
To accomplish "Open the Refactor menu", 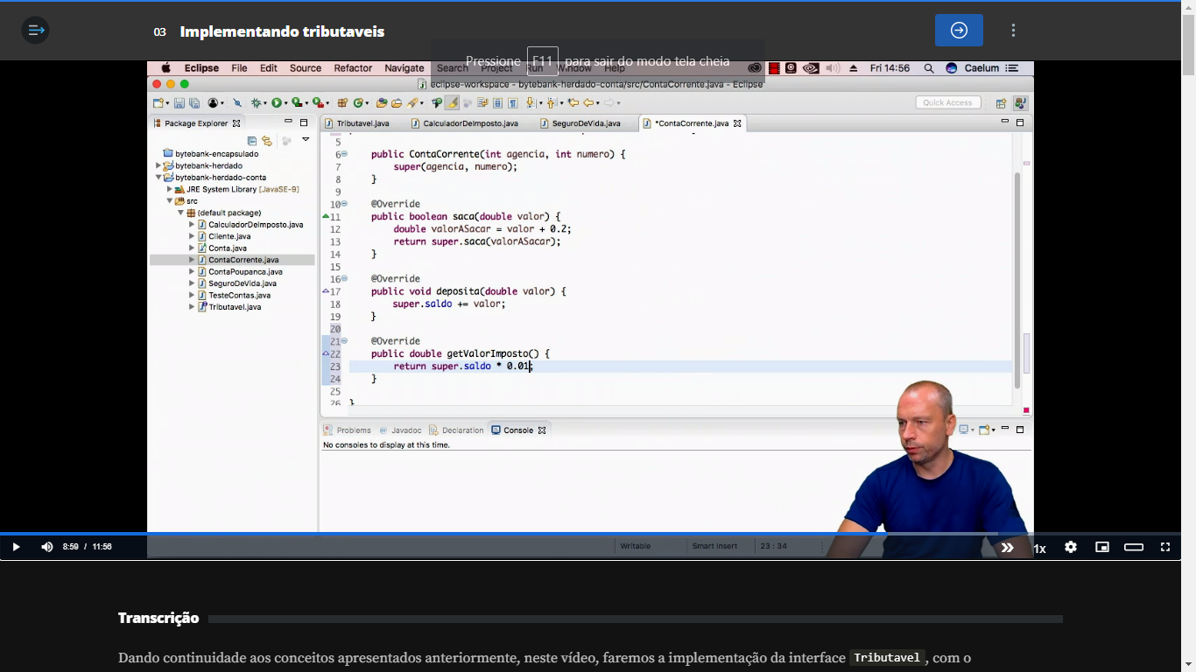I will coord(353,68).
